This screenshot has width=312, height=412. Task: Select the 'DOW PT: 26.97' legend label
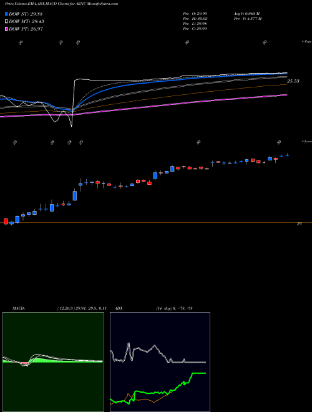tap(26, 29)
